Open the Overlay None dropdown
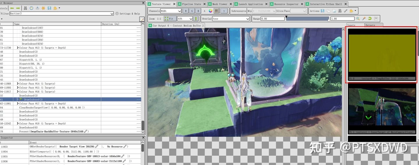 click(x=231, y=19)
